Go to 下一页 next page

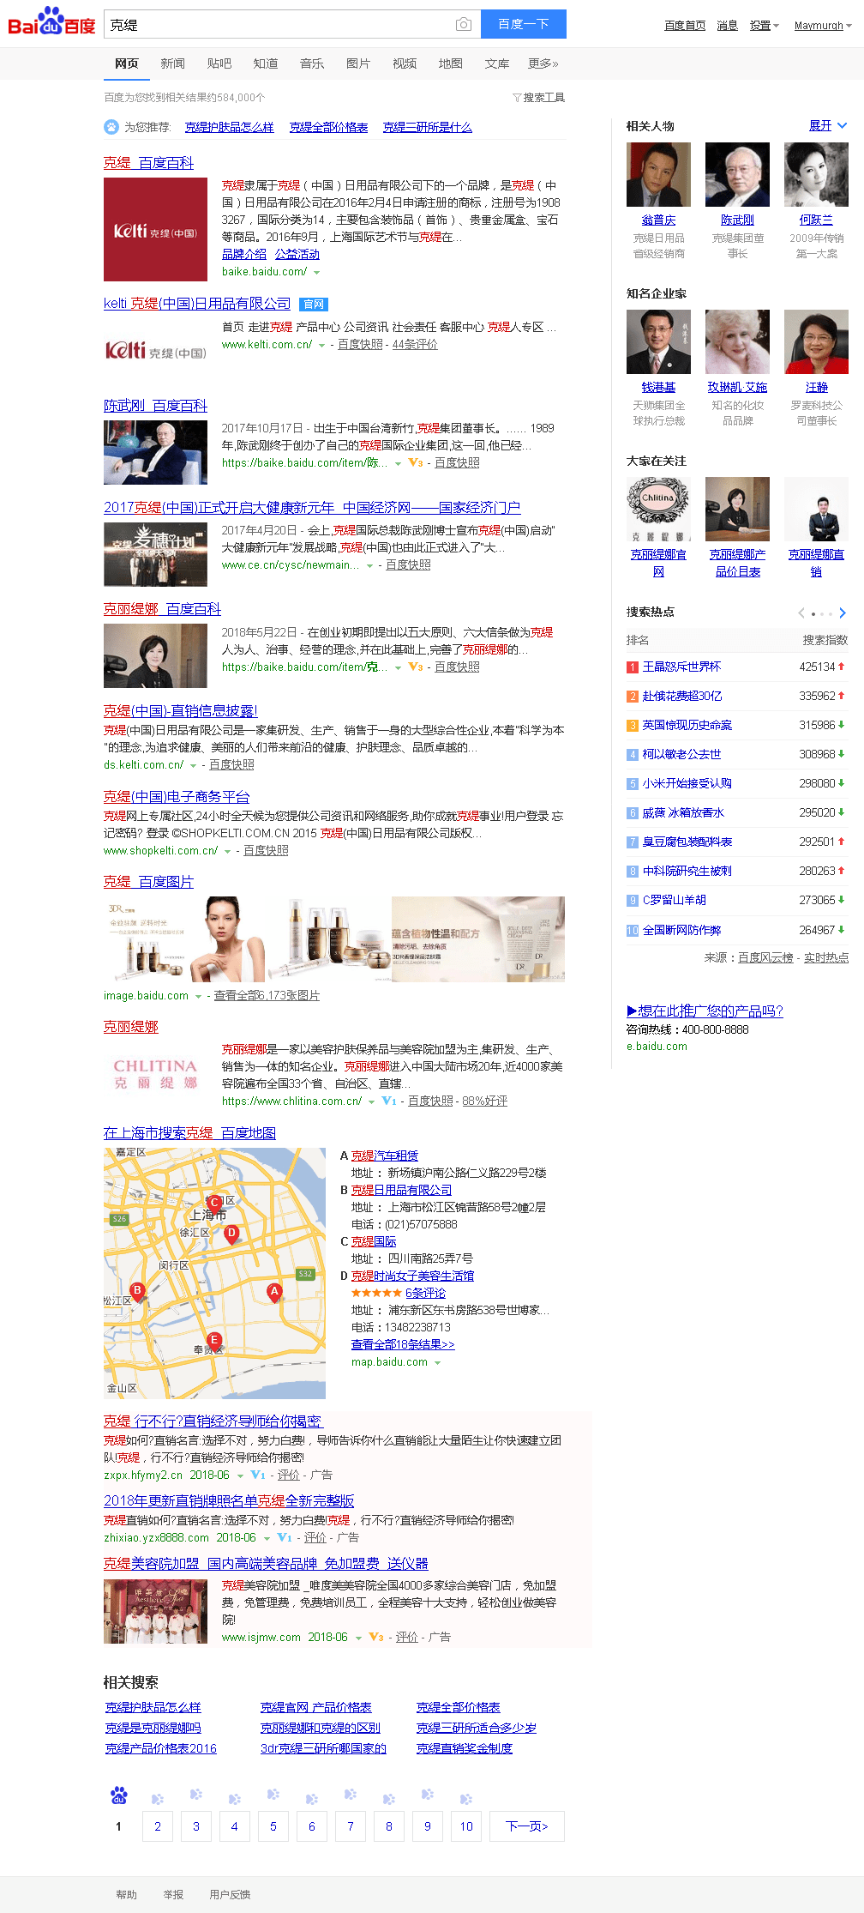point(527,1826)
